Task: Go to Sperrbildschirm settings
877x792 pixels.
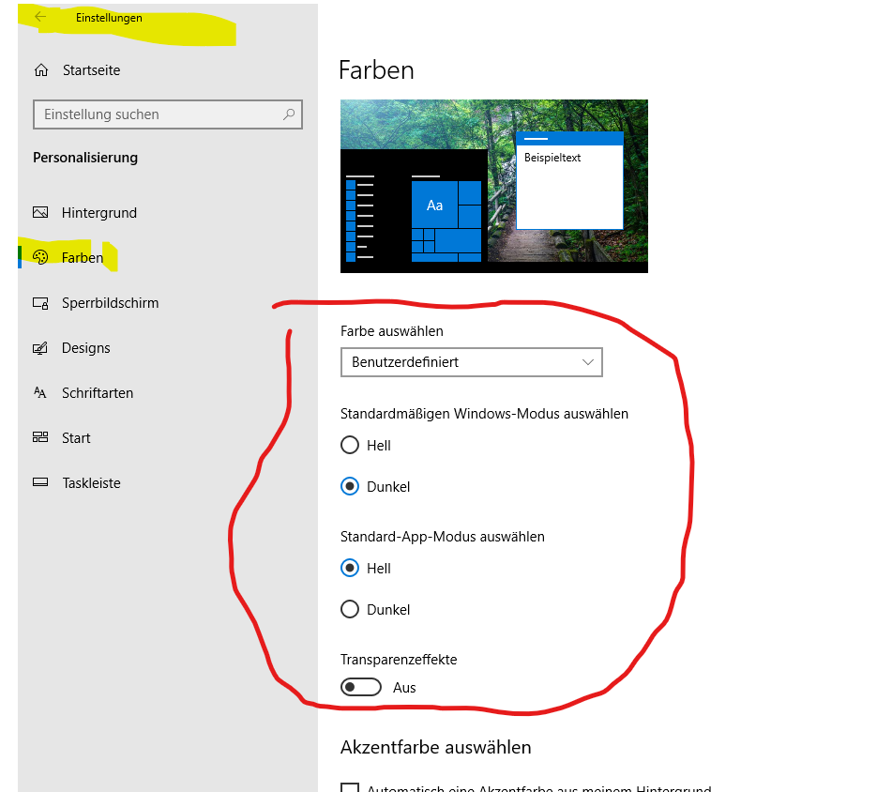Action: pos(110,303)
